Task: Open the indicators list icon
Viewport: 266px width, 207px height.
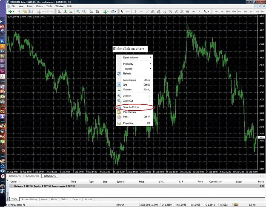Action: pos(105,11)
